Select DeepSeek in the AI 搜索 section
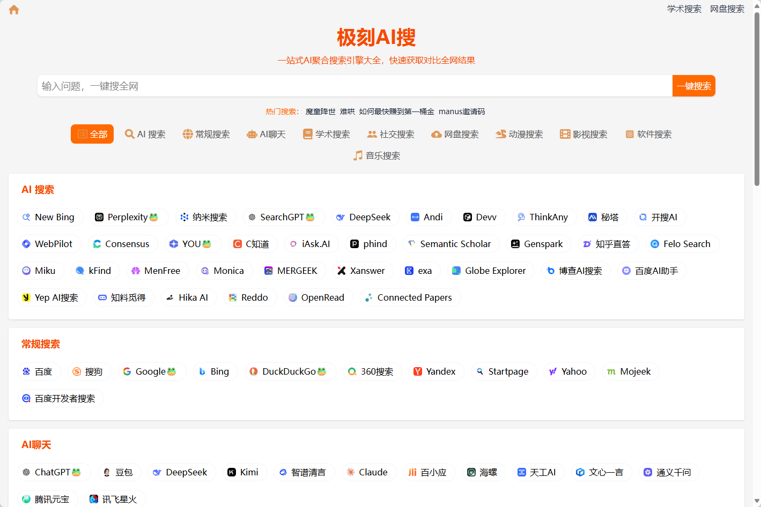This screenshot has height=507, width=761. 364,217
